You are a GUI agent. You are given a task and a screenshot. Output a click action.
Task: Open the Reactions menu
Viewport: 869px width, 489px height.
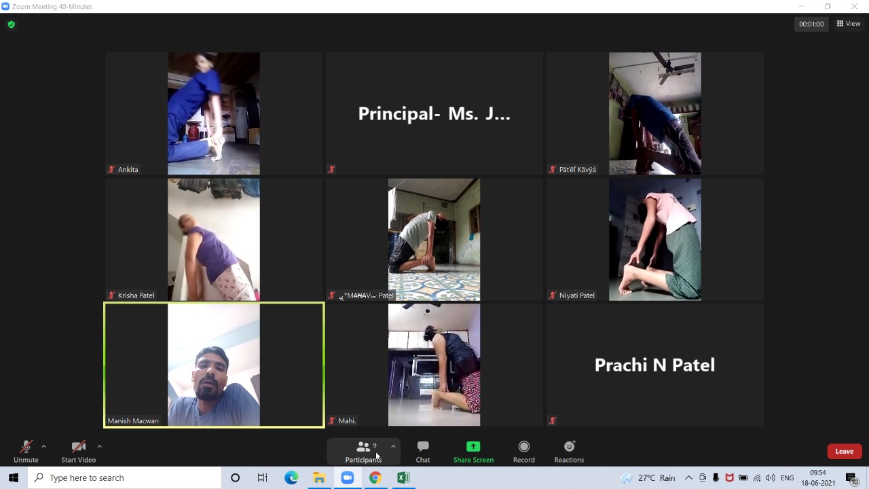click(x=569, y=451)
